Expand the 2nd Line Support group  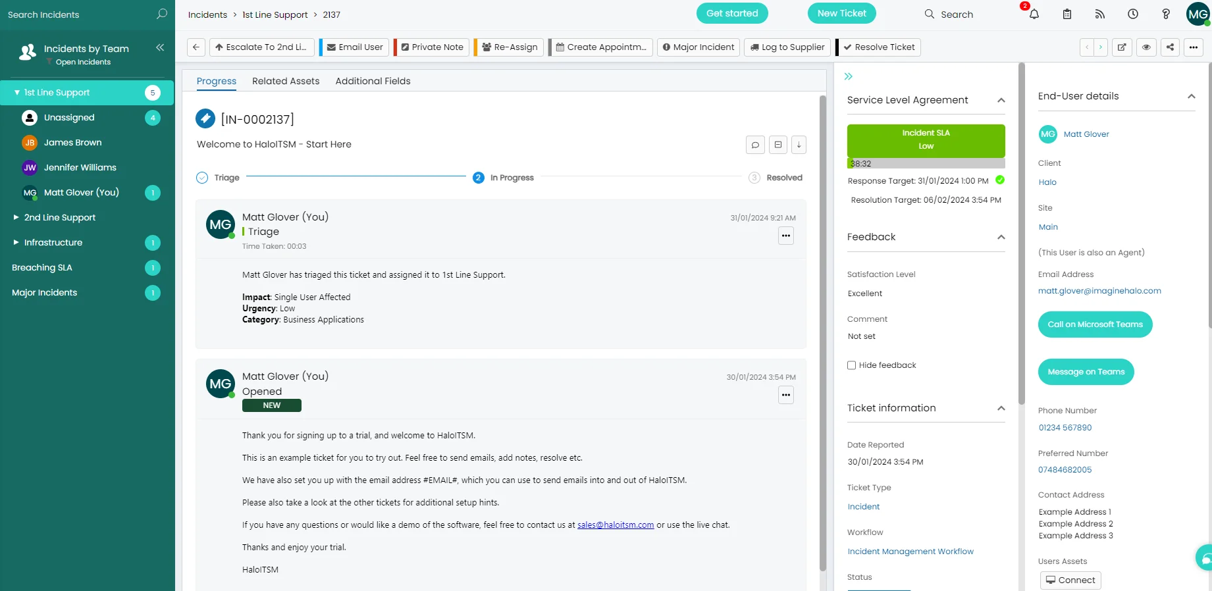(16, 217)
